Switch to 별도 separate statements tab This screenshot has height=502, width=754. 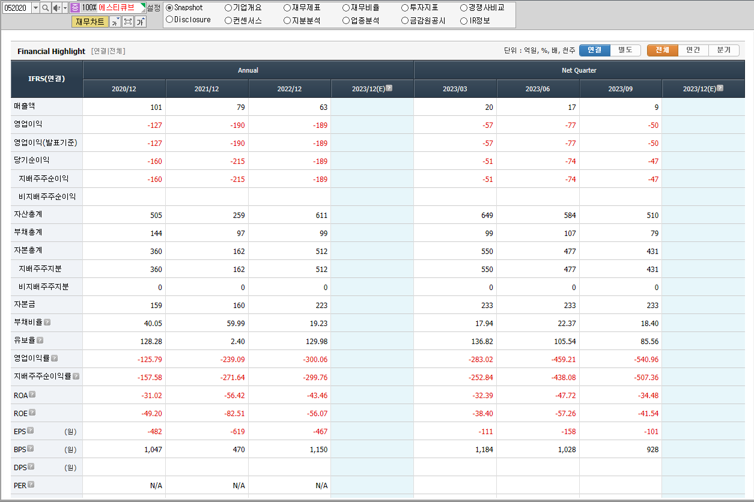coord(625,50)
